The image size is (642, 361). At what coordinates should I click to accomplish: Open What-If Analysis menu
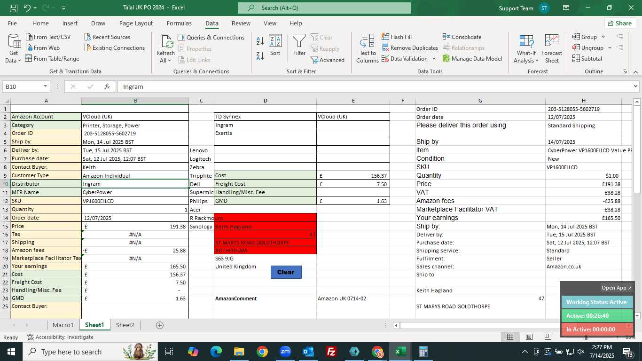pyautogui.click(x=526, y=48)
